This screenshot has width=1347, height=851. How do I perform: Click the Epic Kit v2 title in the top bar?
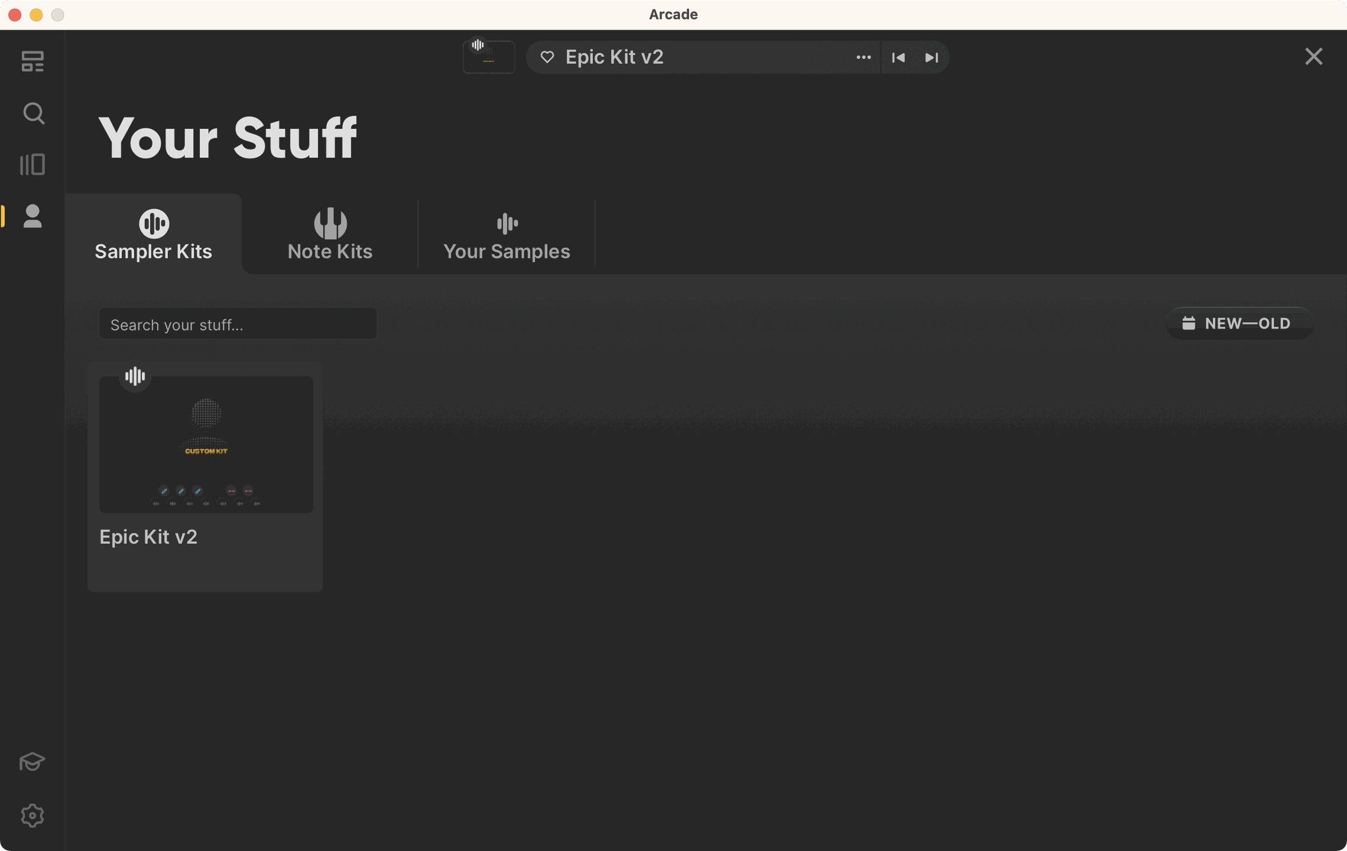coord(615,57)
